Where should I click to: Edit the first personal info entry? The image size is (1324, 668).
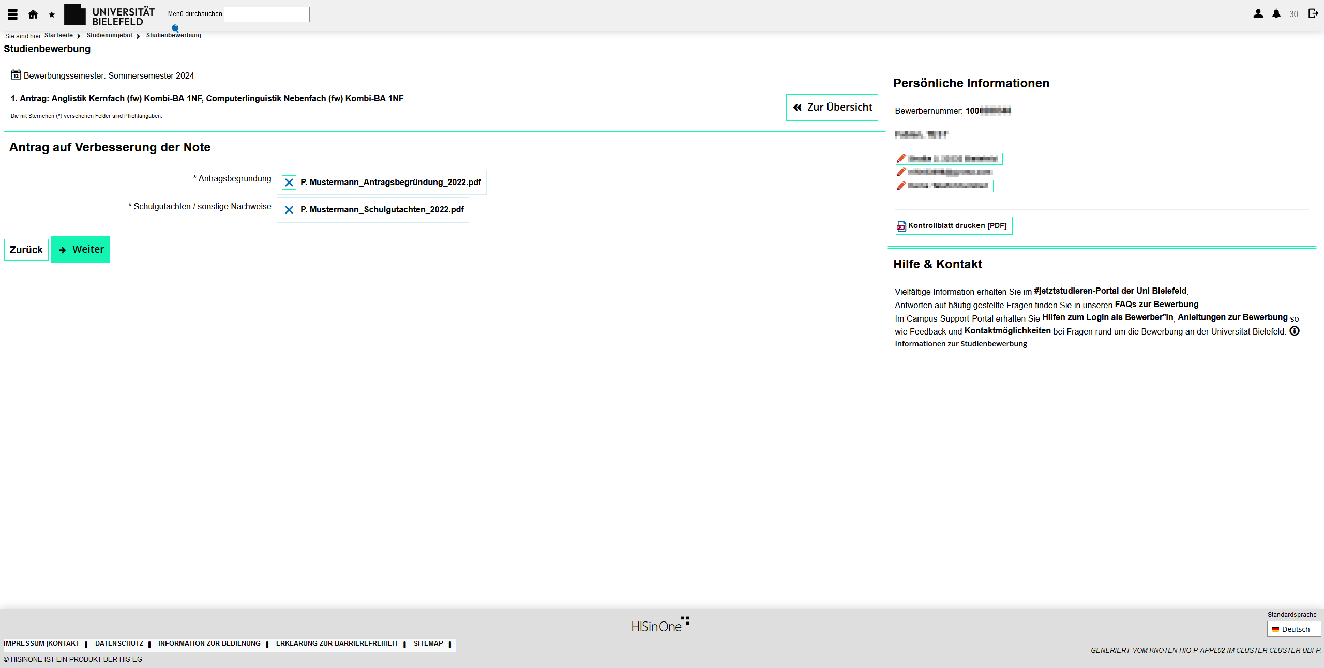point(949,159)
